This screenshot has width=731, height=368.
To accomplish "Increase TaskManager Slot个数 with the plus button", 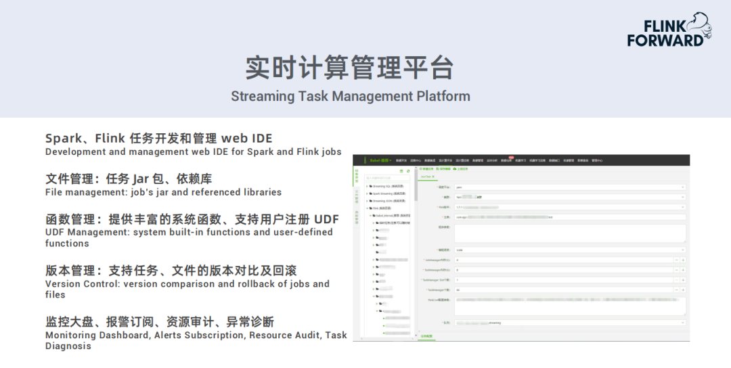I will click(683, 280).
